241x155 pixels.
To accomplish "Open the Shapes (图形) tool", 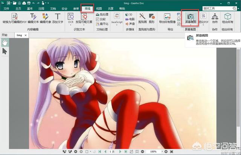I will click(152, 18).
